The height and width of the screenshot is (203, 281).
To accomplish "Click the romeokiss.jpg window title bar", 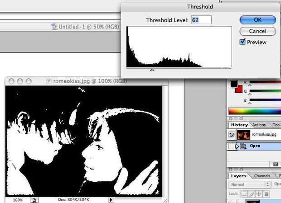I will [87, 81].
